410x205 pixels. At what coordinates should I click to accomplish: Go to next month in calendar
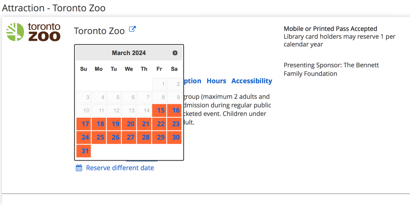point(175,53)
